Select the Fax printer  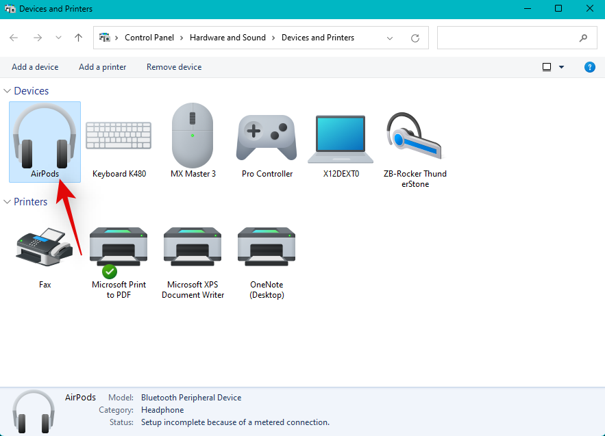tap(45, 257)
